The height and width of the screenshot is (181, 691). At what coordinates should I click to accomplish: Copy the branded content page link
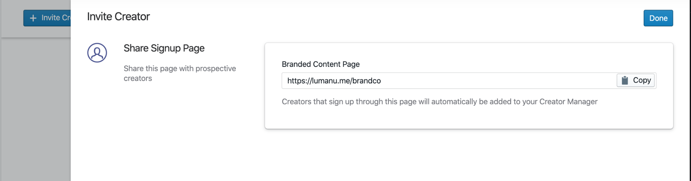coord(635,80)
